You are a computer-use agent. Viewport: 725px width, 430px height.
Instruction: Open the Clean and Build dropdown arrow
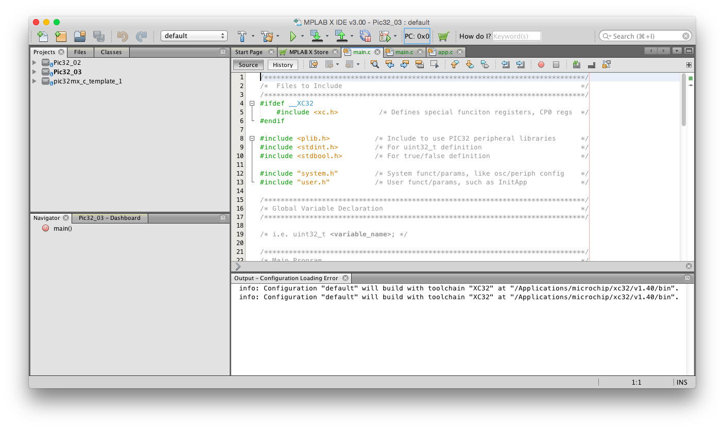[x=278, y=36]
